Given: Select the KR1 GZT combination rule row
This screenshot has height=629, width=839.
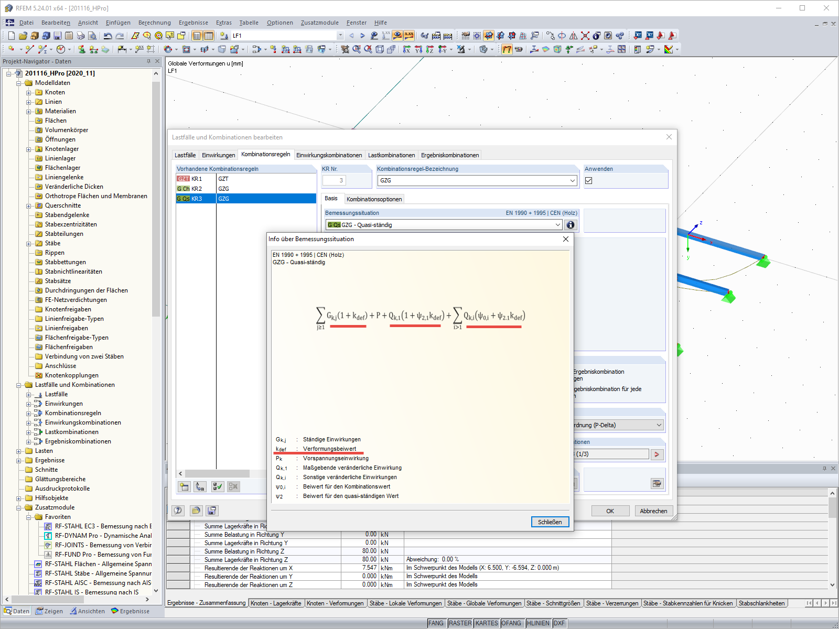Looking at the screenshot, I should coord(246,179).
